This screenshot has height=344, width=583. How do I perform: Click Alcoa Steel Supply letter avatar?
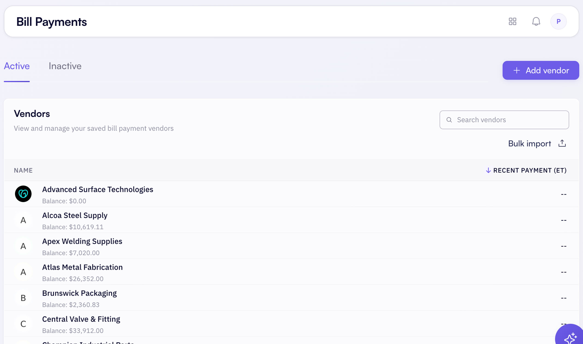[23, 220]
